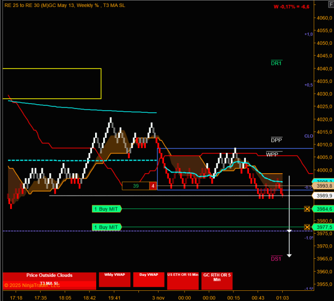Click the US ETH OR 15 Min box
The height and width of the screenshot is (301, 334).
183,281
